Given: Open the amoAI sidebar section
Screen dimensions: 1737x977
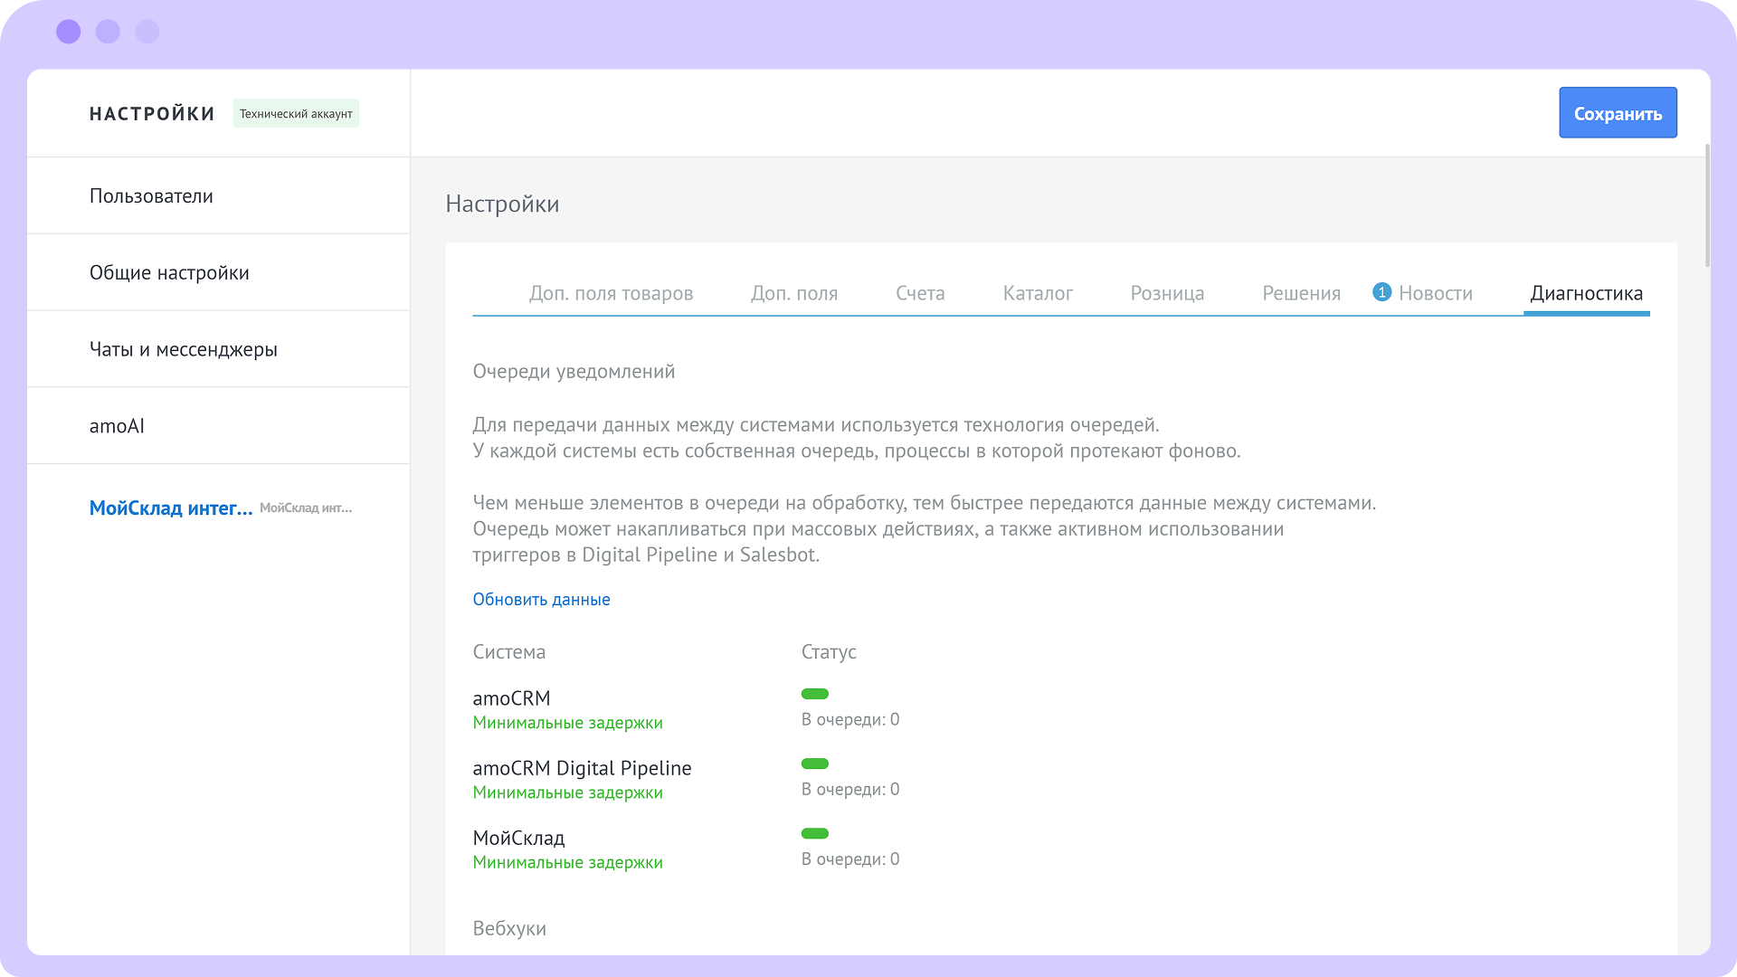Looking at the screenshot, I should (x=117, y=426).
